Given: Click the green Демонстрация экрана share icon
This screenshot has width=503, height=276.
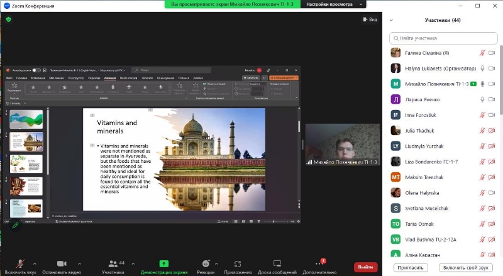Looking at the screenshot, I should click(163, 263).
